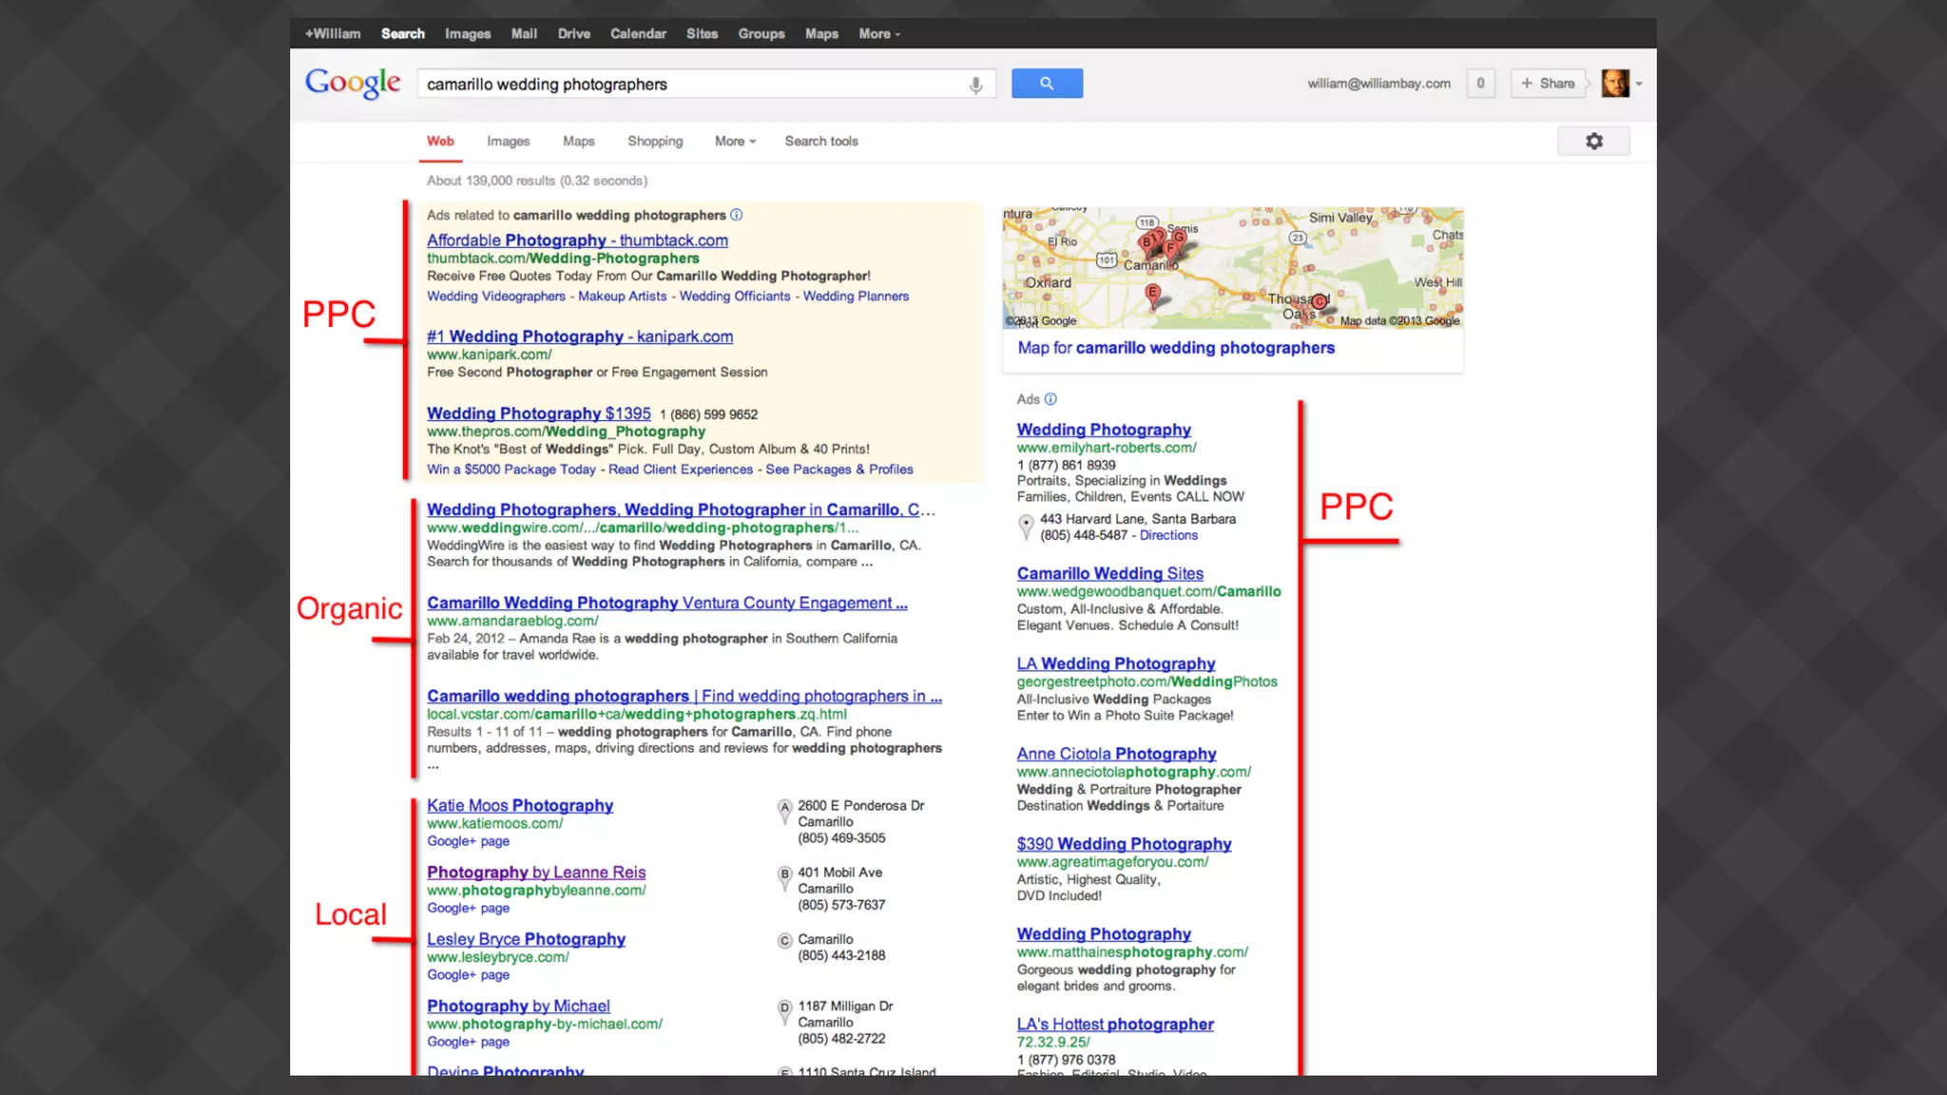Open Katie Moos Photography result link

(x=519, y=805)
